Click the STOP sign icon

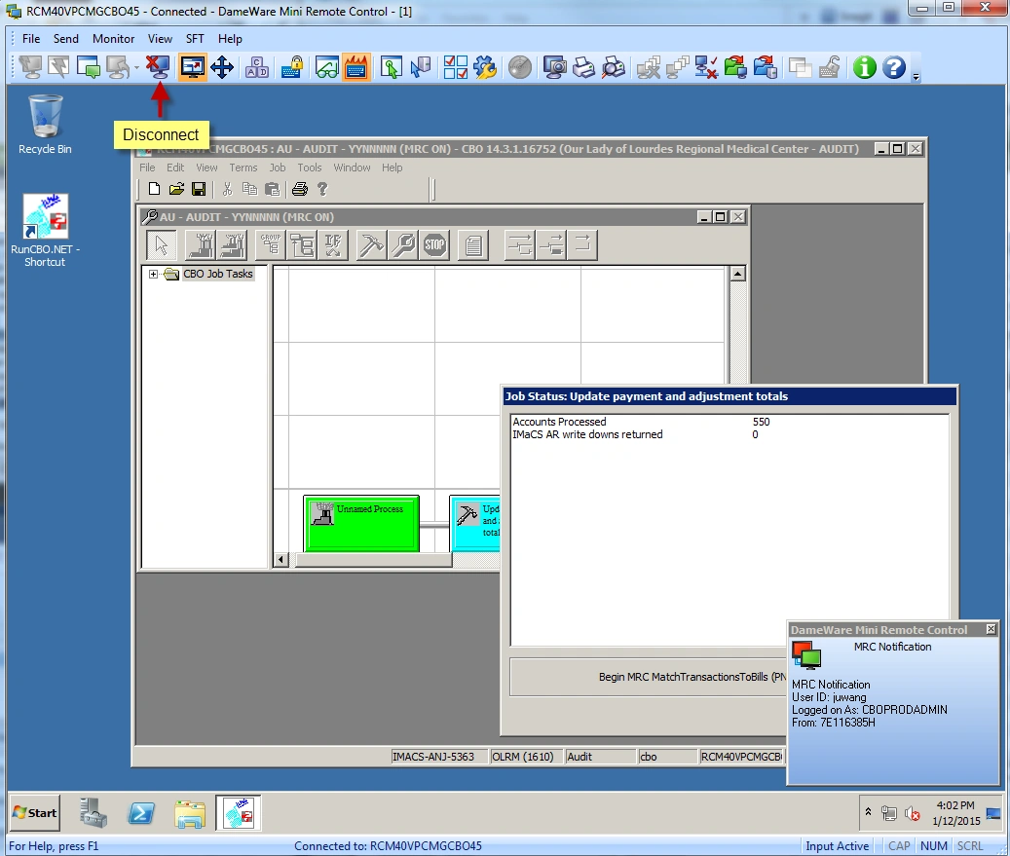435,245
